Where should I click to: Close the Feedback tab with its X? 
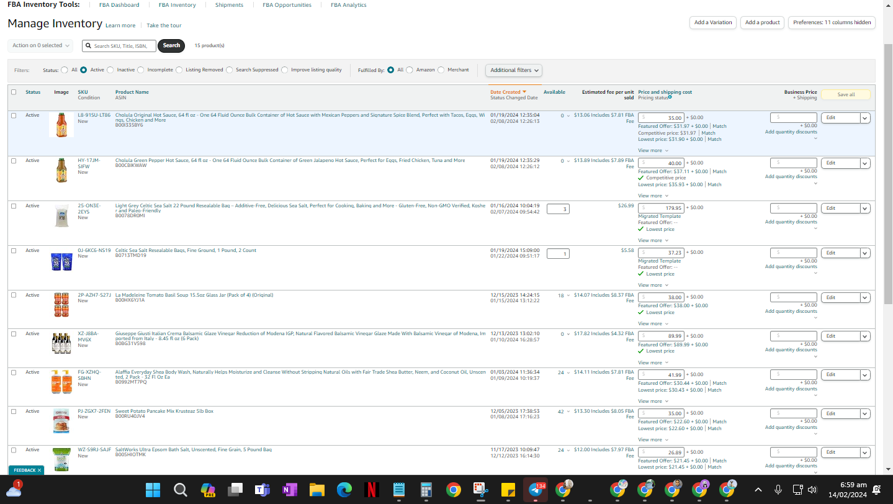click(x=39, y=470)
